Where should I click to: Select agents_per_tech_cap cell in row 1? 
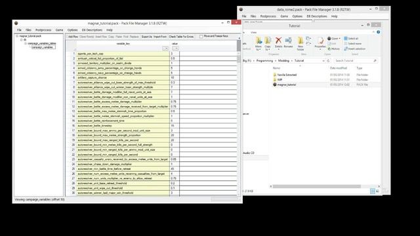click(x=123, y=54)
